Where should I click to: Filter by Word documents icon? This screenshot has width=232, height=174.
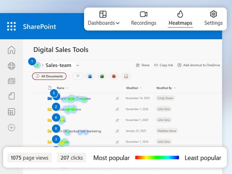90,76
